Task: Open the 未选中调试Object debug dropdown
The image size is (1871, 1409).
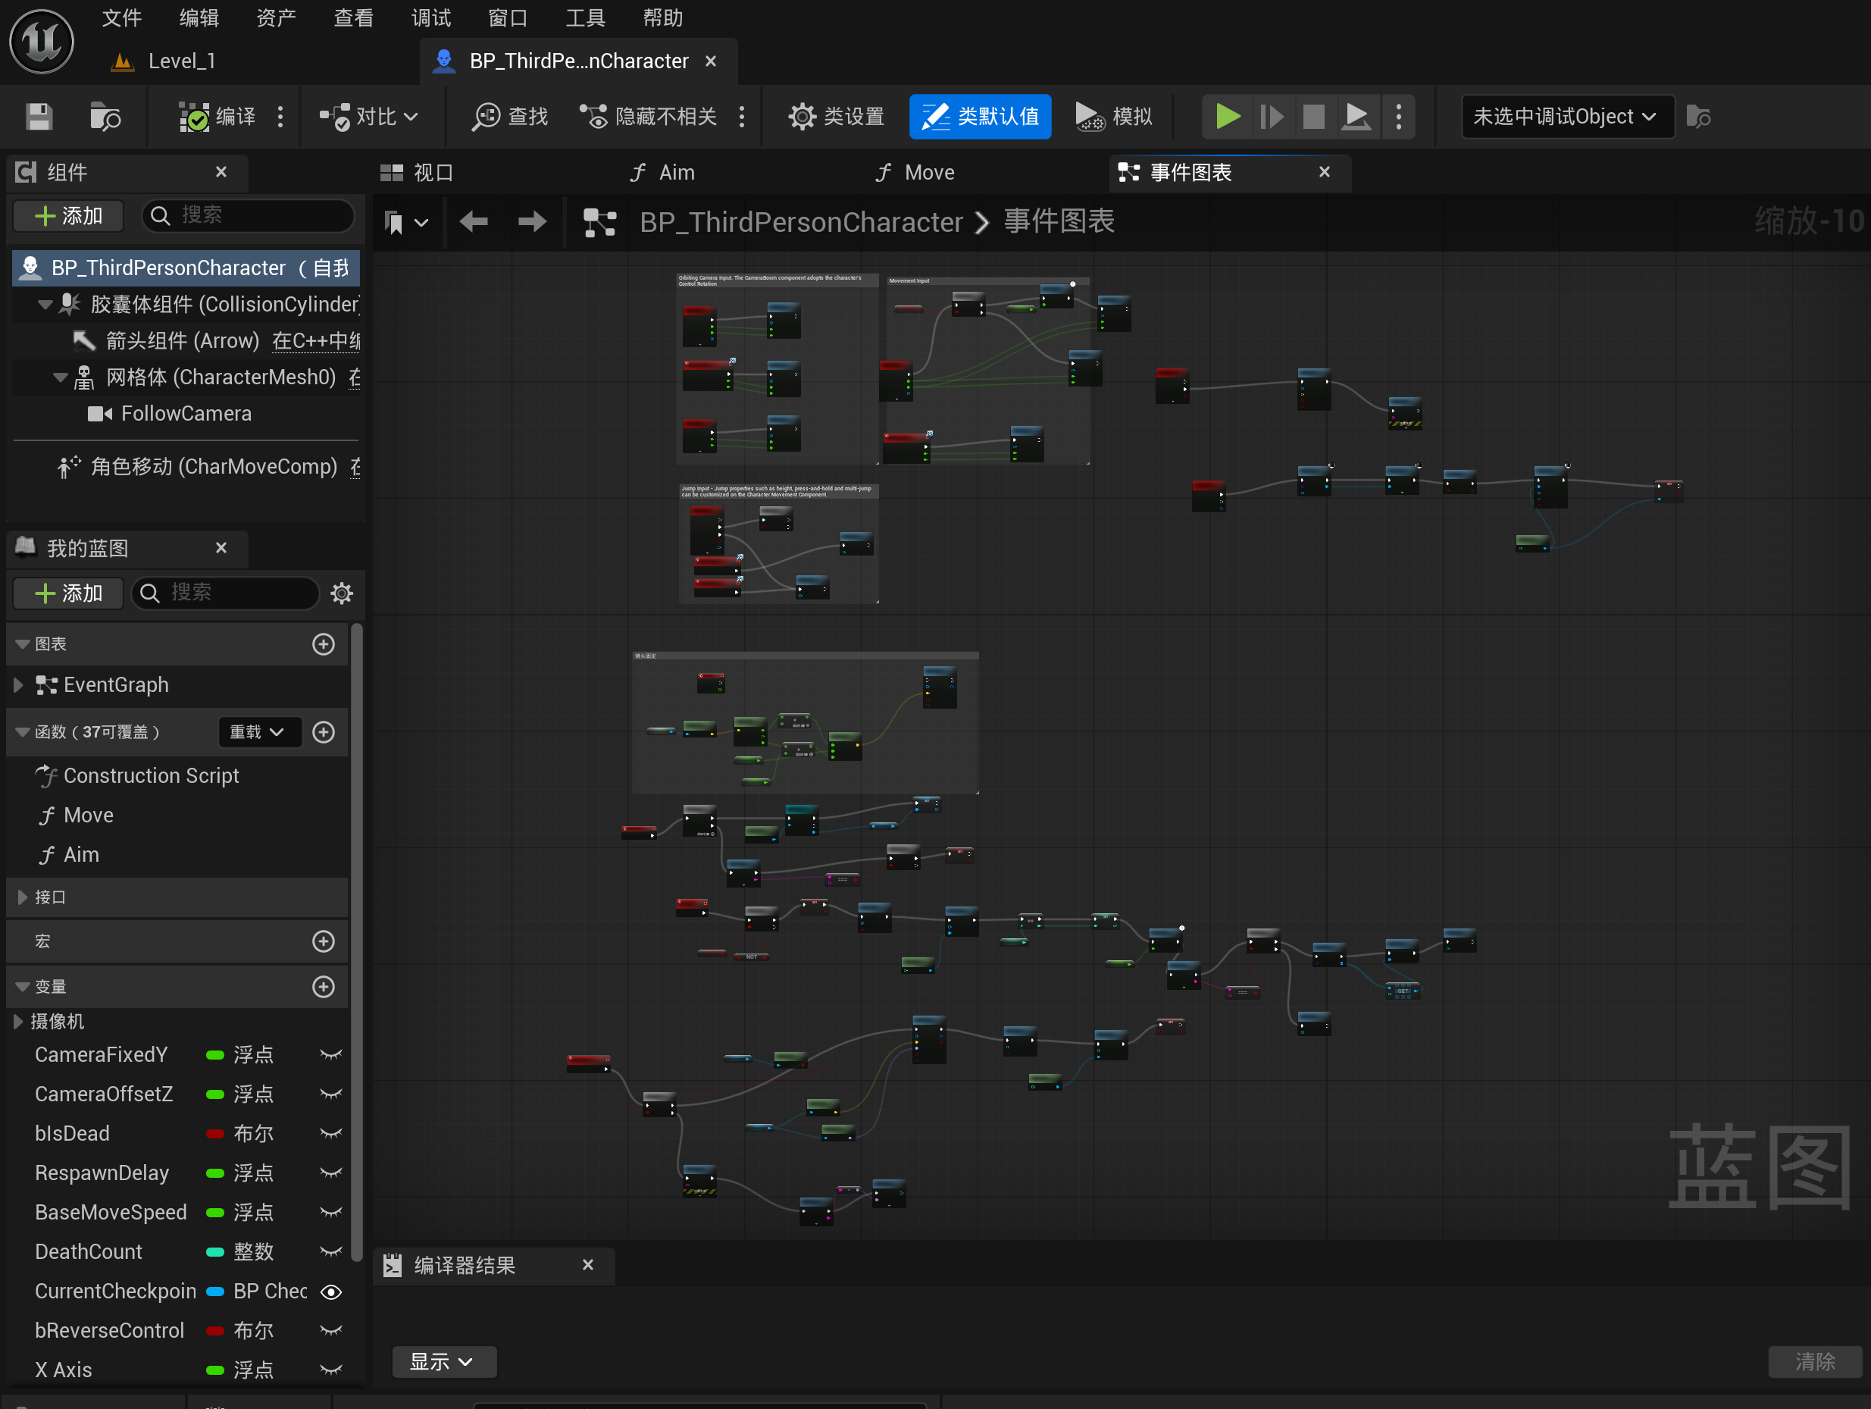Action: coord(1566,116)
